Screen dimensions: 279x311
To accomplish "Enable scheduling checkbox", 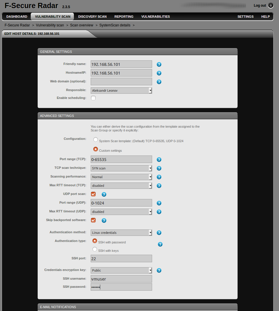I will tap(93, 98).
